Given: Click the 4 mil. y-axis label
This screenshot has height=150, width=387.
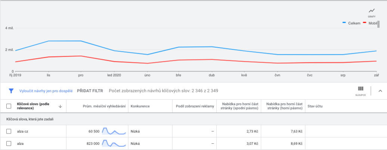Looking at the screenshot, I should (9, 28).
